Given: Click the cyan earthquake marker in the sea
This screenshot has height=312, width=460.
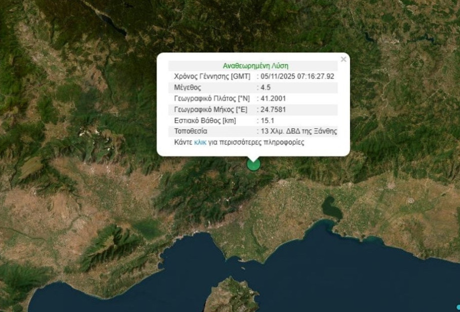Looking at the screenshot, I should point(457,307).
